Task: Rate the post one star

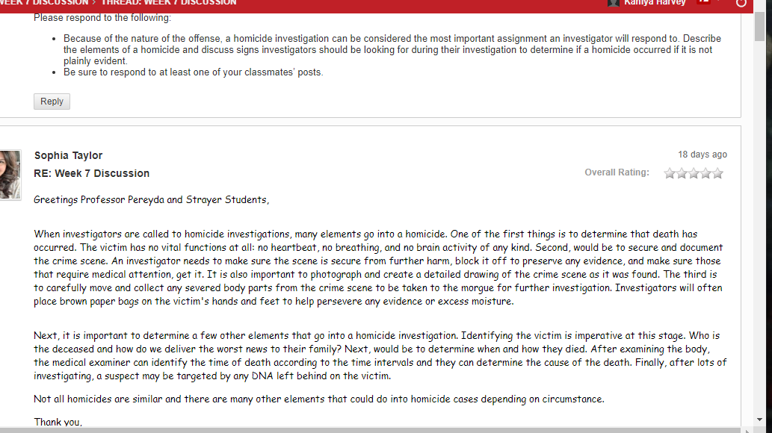Action: (670, 173)
